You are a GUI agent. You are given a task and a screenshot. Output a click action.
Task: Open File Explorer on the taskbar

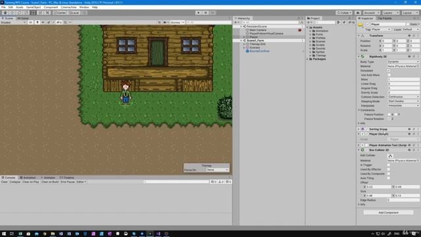[53, 234]
